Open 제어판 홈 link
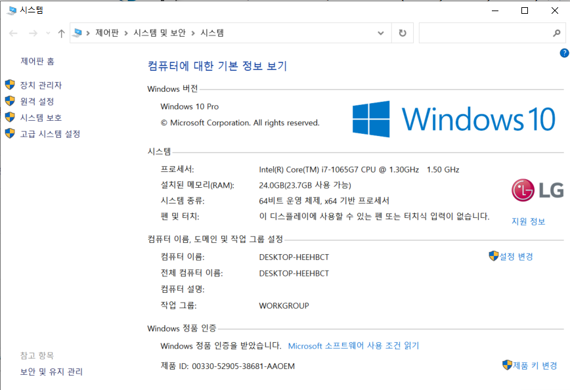 coord(37,62)
